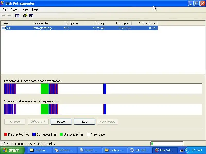Click the Unmovable files legend label
Image resolution: width=206 pixels, height=154 pixels.
pos(74,134)
